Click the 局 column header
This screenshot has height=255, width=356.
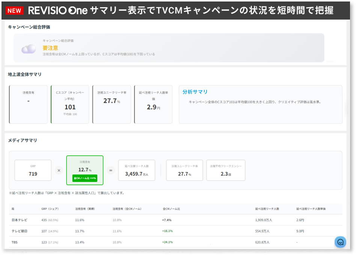click(13, 209)
